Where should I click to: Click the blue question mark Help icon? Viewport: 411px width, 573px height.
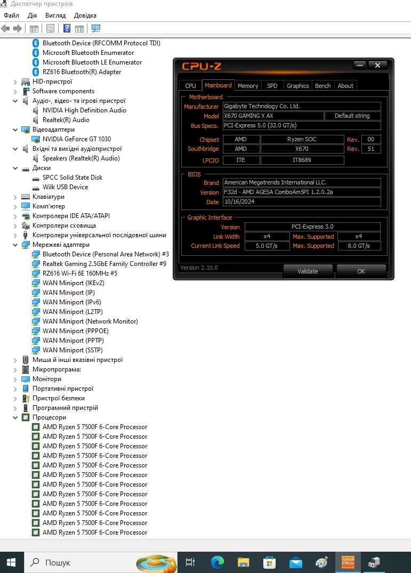point(67,28)
